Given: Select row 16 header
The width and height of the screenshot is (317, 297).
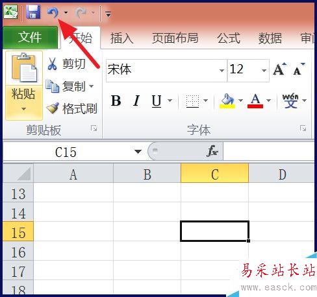Looking at the screenshot, I should tap(18, 251).
